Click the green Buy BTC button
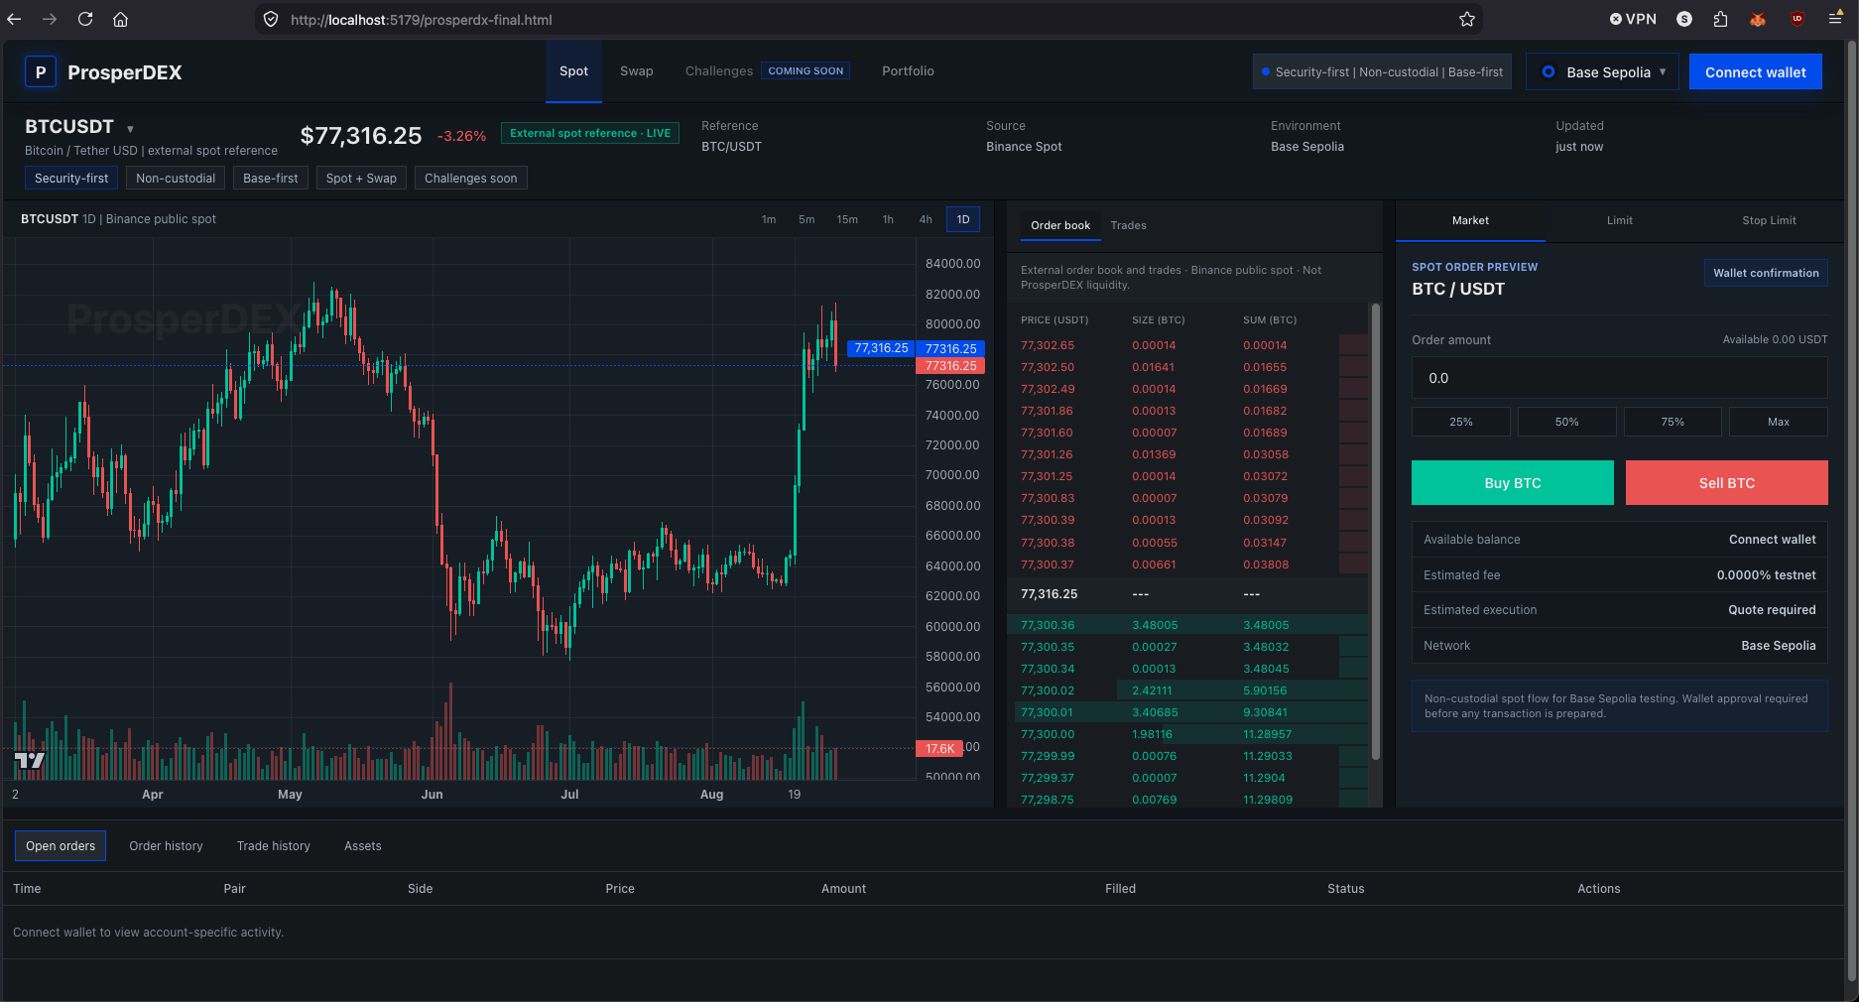1859x1002 pixels. click(x=1513, y=483)
